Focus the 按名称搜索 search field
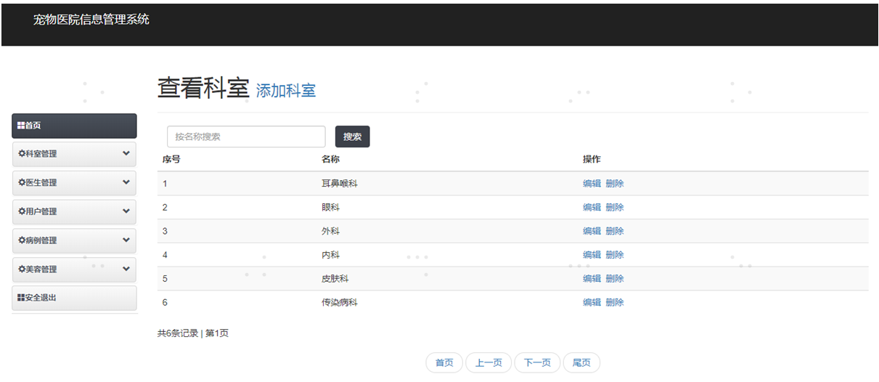This screenshot has width=879, height=382. [246, 137]
